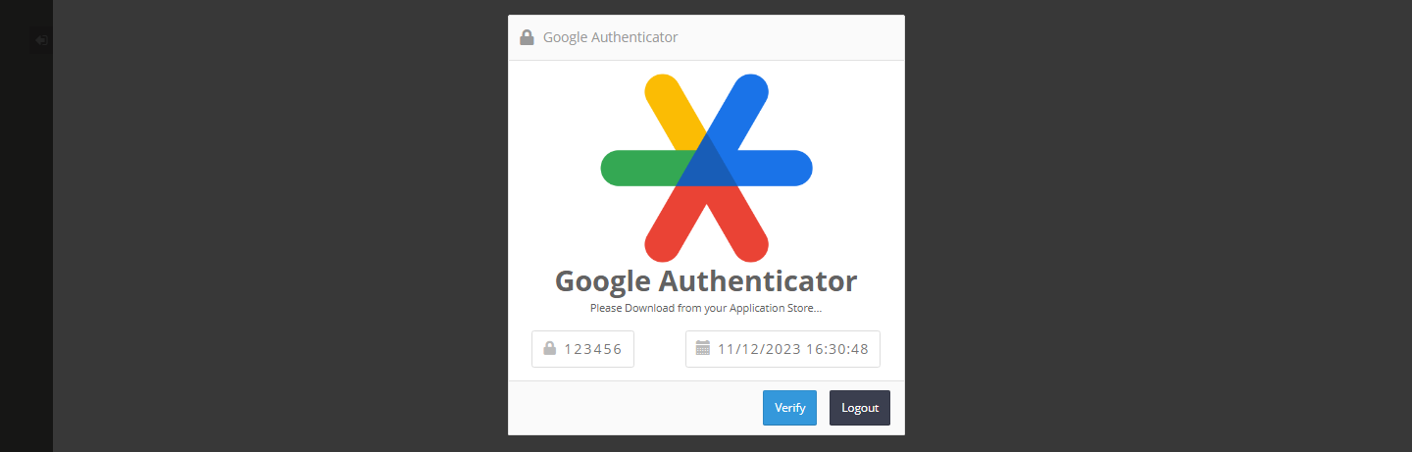1412x452 pixels.
Task: Click the lock icon beside 123456 code
Action: [550, 348]
